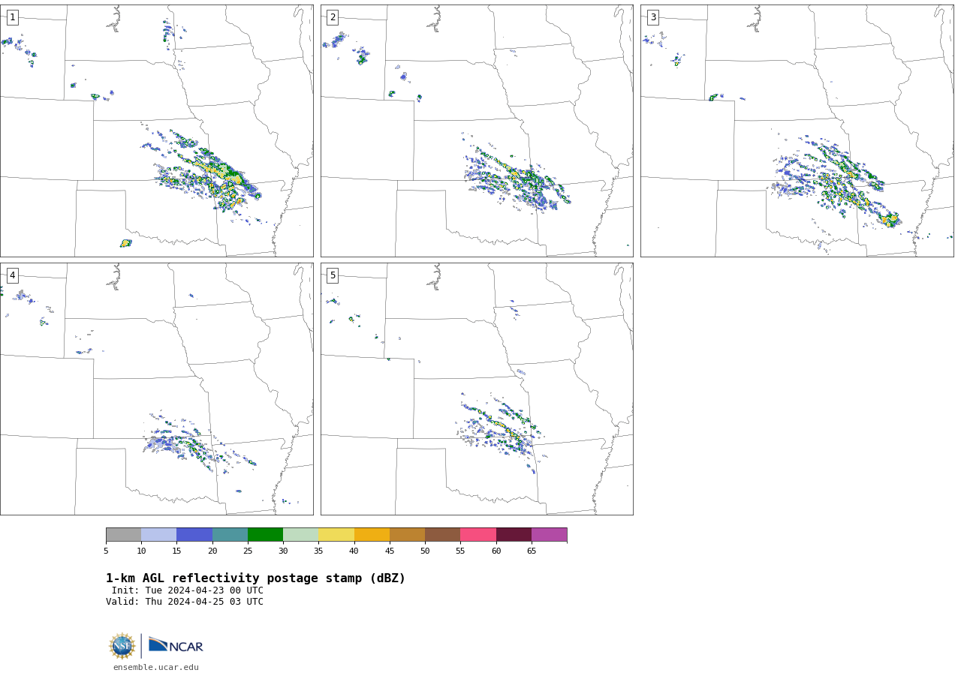Click the pale green 30-35 dBZ swatch
The height and width of the screenshot is (676, 961).
coord(301,535)
